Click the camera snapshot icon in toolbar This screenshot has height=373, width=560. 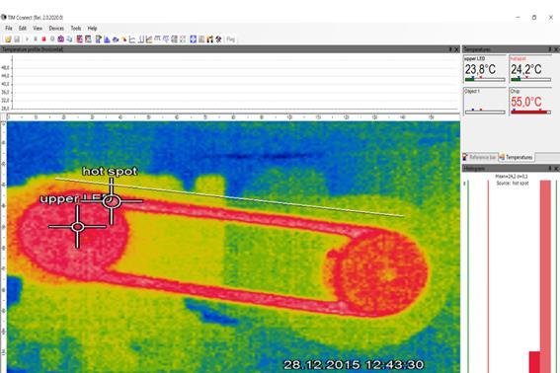(60, 39)
